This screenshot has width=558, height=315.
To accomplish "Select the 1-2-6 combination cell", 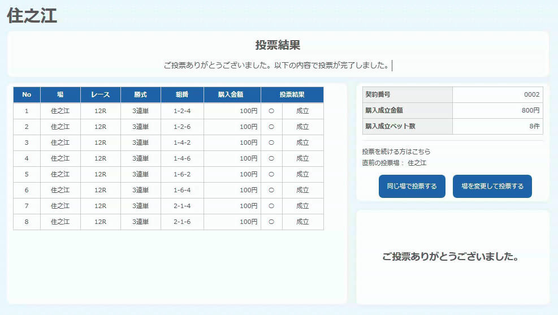I will [x=182, y=127].
